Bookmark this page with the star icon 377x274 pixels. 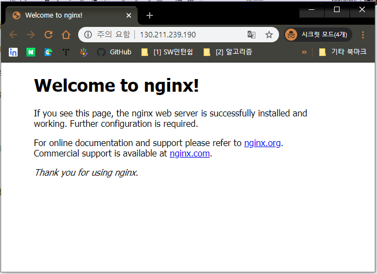tap(269, 35)
